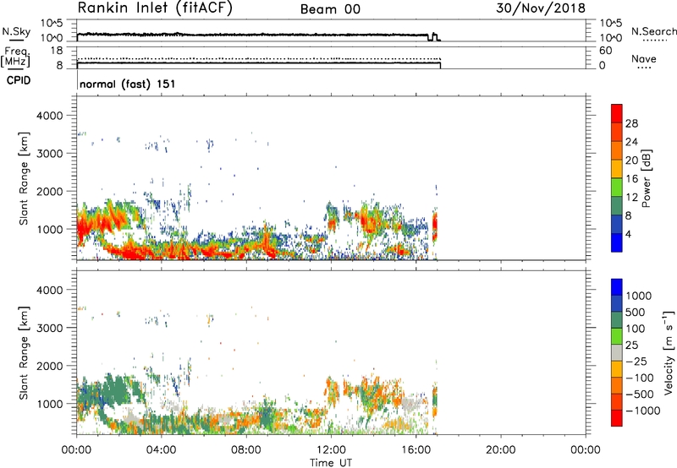Click the 'N.Search' legend label

653,31
